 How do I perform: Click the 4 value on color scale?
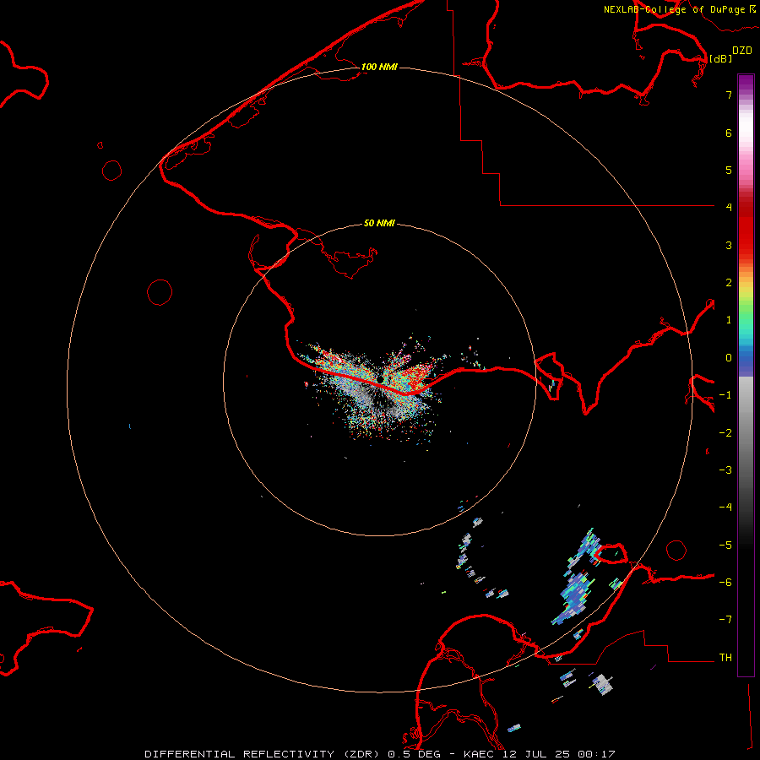click(x=729, y=208)
